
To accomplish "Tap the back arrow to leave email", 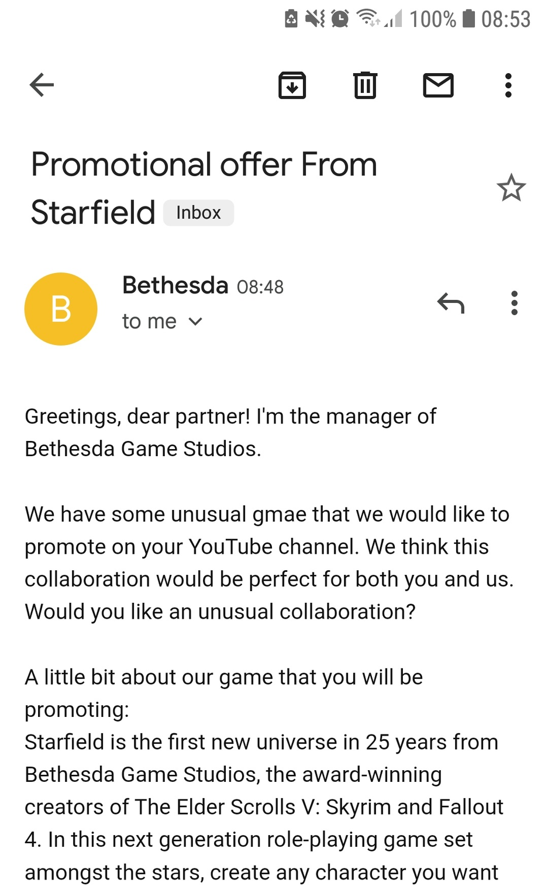I will (42, 85).
